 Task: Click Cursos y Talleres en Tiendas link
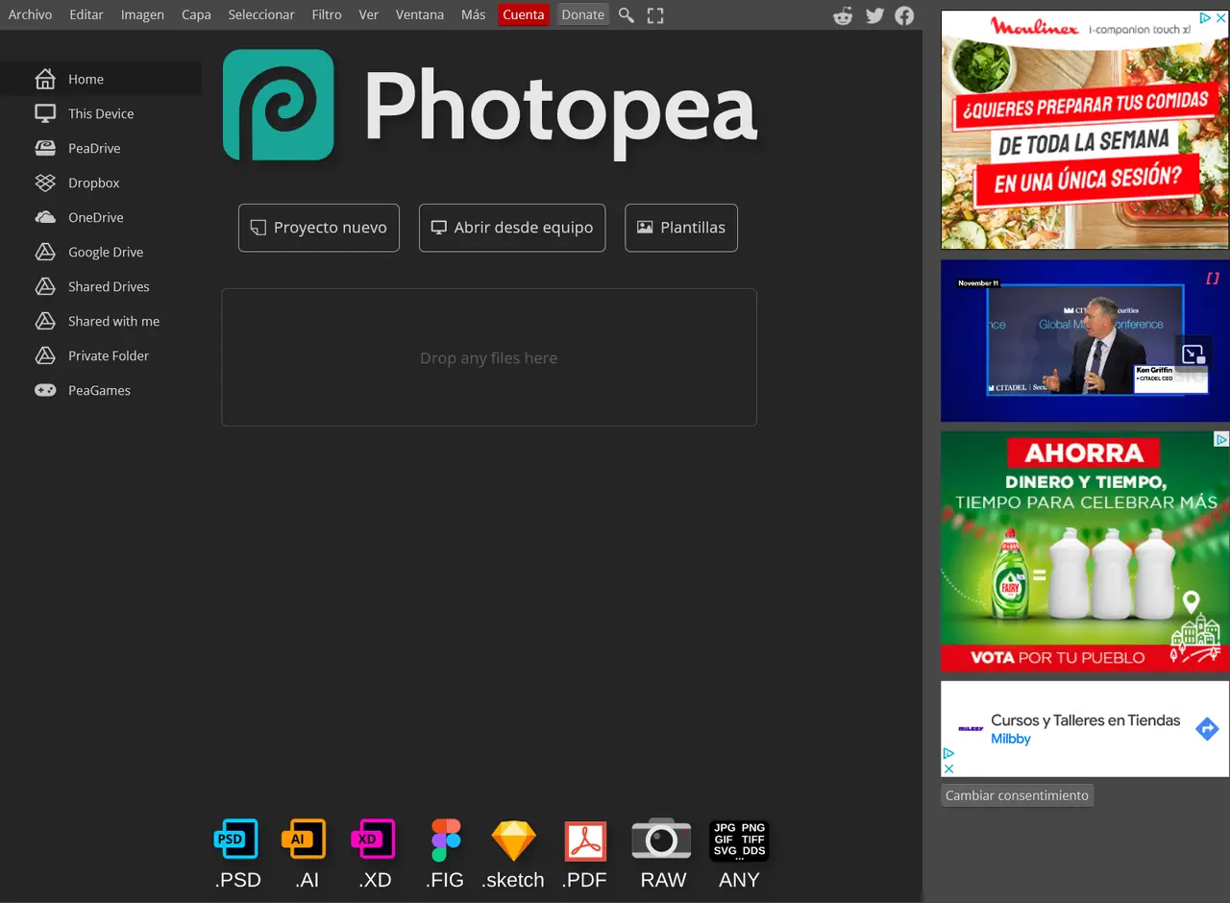[1086, 720]
